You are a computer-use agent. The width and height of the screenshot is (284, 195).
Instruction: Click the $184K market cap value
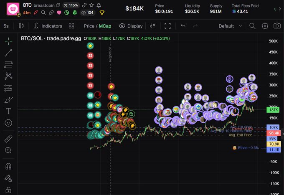pos(134,8)
